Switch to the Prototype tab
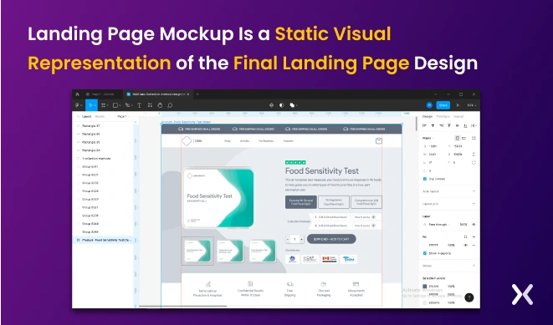This screenshot has height=325, width=553. pos(443,116)
